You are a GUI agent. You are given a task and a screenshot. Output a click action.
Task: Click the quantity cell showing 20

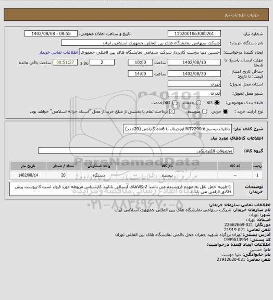point(64,175)
